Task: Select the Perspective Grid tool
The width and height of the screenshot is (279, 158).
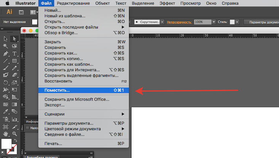Action: 14,97
